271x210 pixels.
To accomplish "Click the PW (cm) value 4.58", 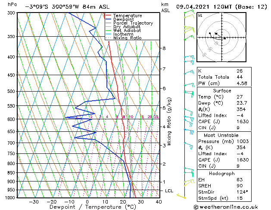I will 242,83.
